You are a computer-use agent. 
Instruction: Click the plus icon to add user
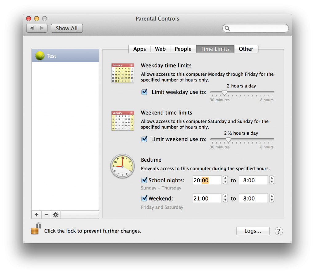click(37, 215)
